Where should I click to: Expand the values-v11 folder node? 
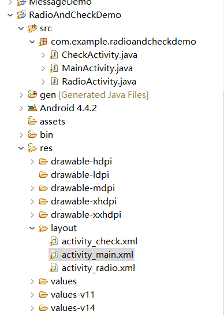(x=32, y=295)
